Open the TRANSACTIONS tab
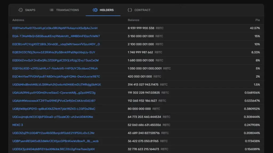Viewport: 273px width, 153px height. coord(64,10)
